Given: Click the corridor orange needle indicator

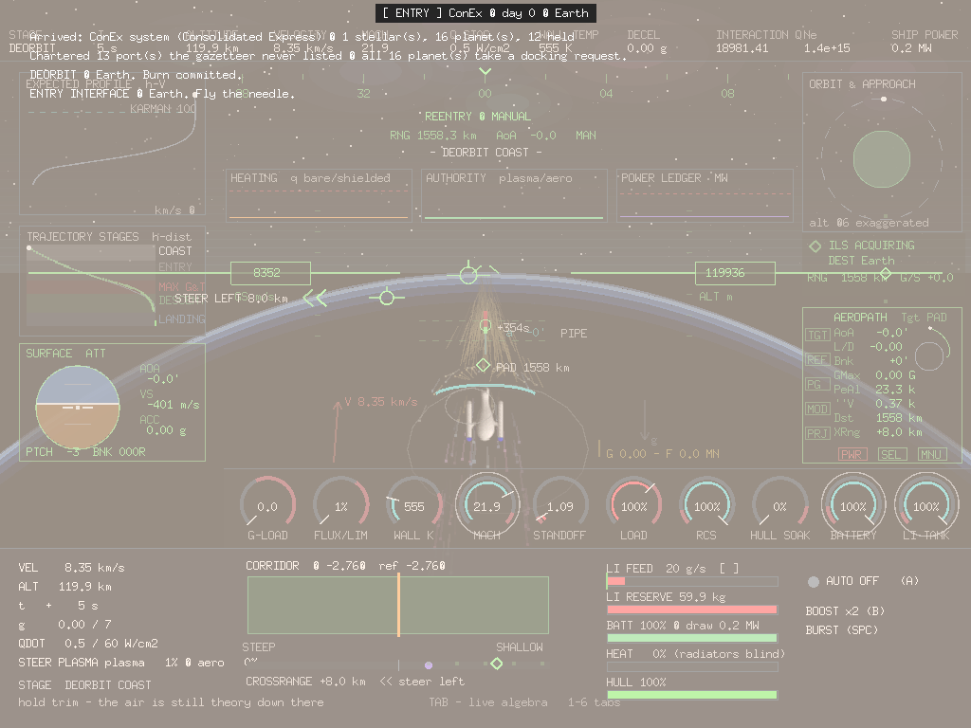Looking at the screenshot, I should (398, 605).
